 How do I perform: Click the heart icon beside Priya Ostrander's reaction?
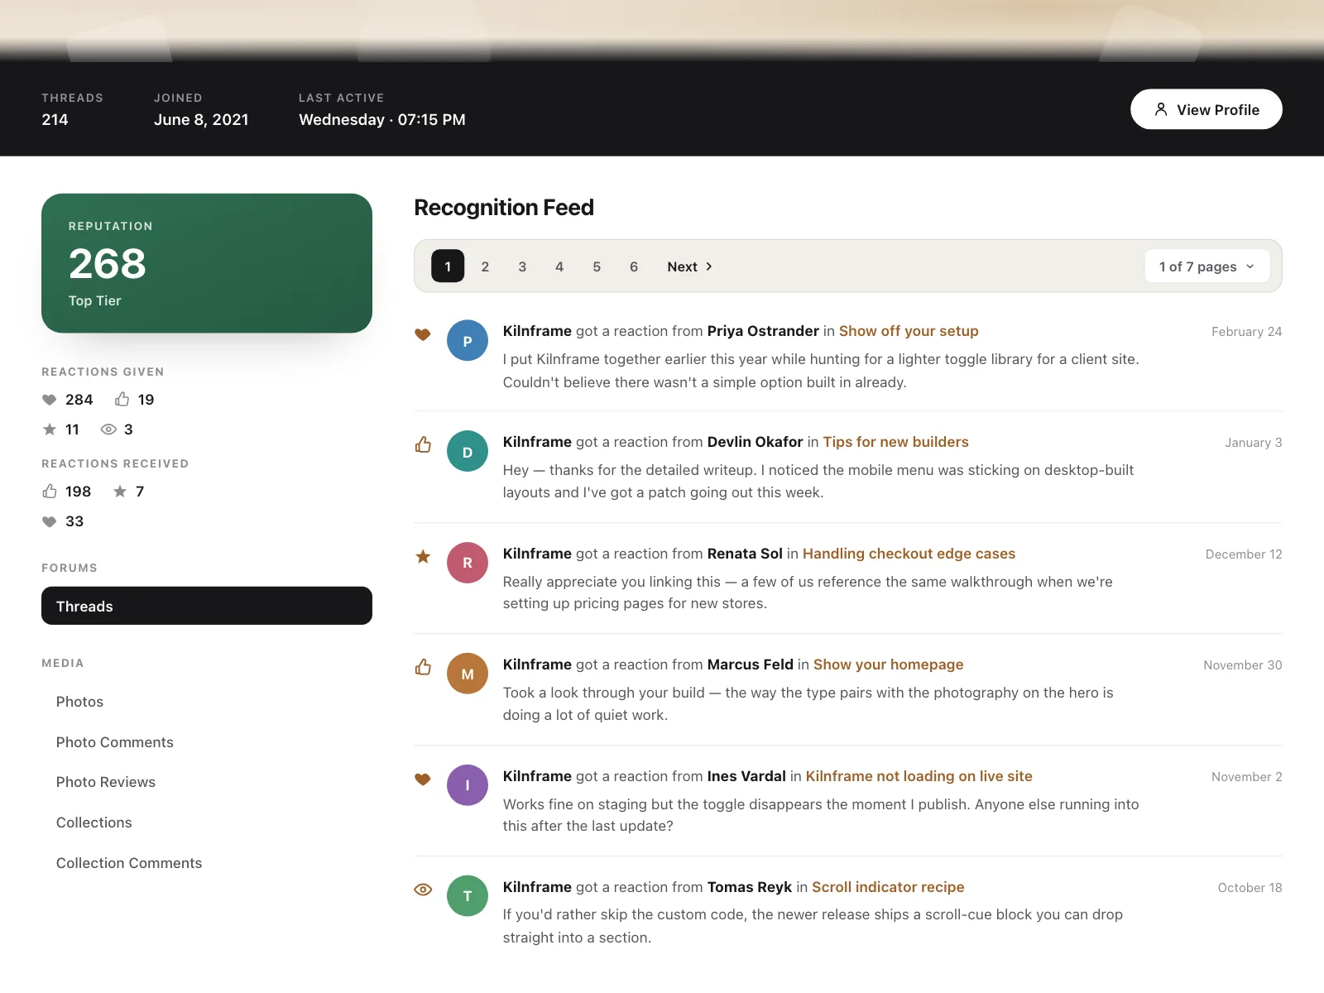423,334
